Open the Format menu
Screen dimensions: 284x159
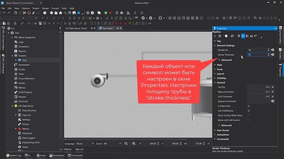(55, 8)
